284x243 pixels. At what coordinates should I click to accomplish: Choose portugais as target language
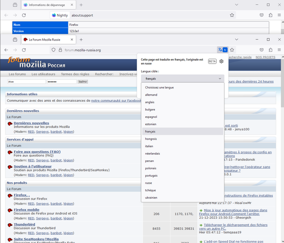(x=183, y=175)
